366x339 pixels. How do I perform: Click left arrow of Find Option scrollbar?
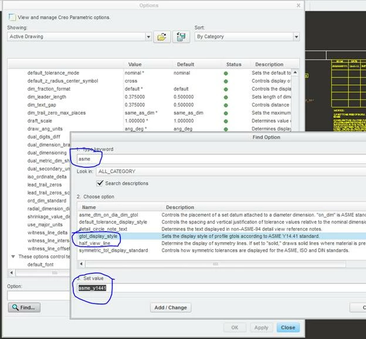(x=81, y=264)
